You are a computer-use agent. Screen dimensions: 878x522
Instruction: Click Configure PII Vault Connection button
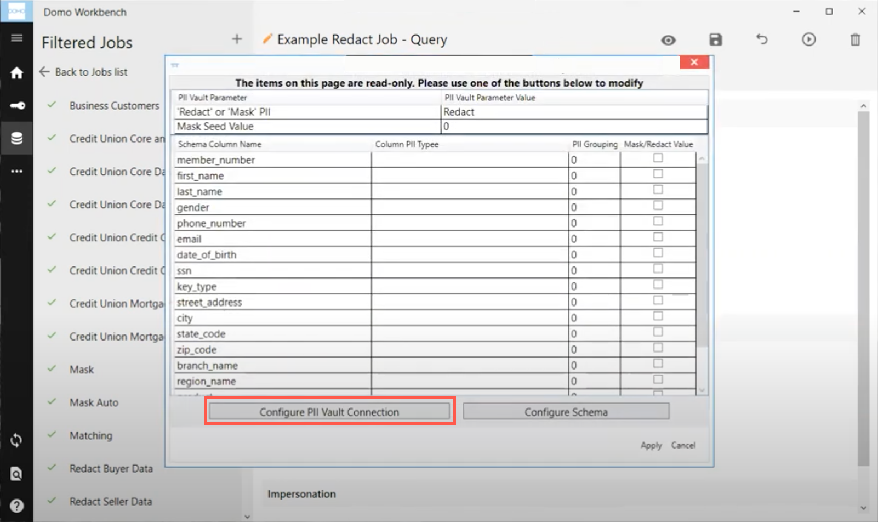tap(329, 412)
